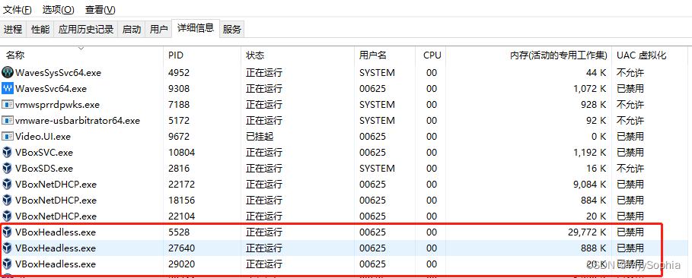Click PID value 27640
Screen dimensions: 692x278
coord(181,248)
